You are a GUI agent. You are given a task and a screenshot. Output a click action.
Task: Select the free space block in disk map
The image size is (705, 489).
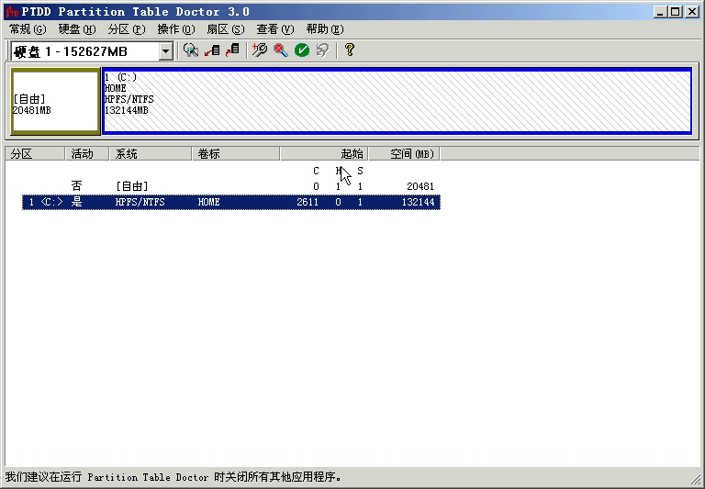54,103
